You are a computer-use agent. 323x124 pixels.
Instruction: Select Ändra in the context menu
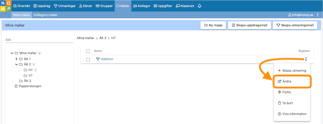[x=292, y=81]
